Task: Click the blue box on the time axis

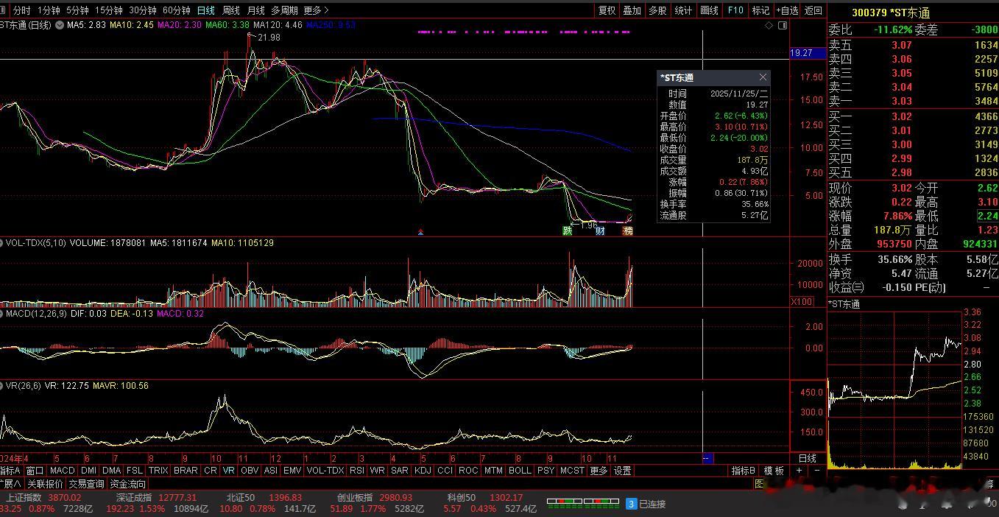Action: pos(707,458)
